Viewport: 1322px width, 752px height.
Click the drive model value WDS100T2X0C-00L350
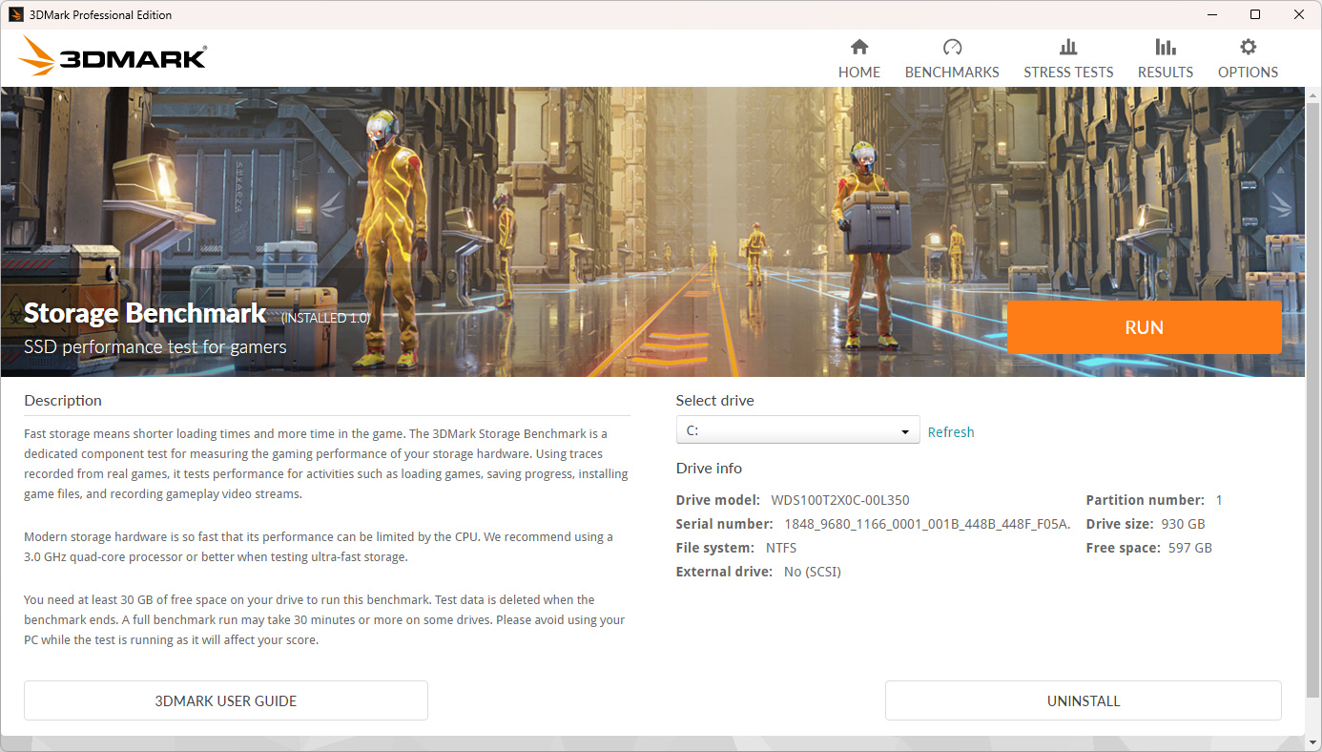coord(840,500)
